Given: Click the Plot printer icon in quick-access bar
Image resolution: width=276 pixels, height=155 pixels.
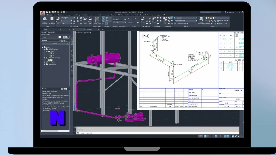Looking at the screenshot, I should pos(64,12).
